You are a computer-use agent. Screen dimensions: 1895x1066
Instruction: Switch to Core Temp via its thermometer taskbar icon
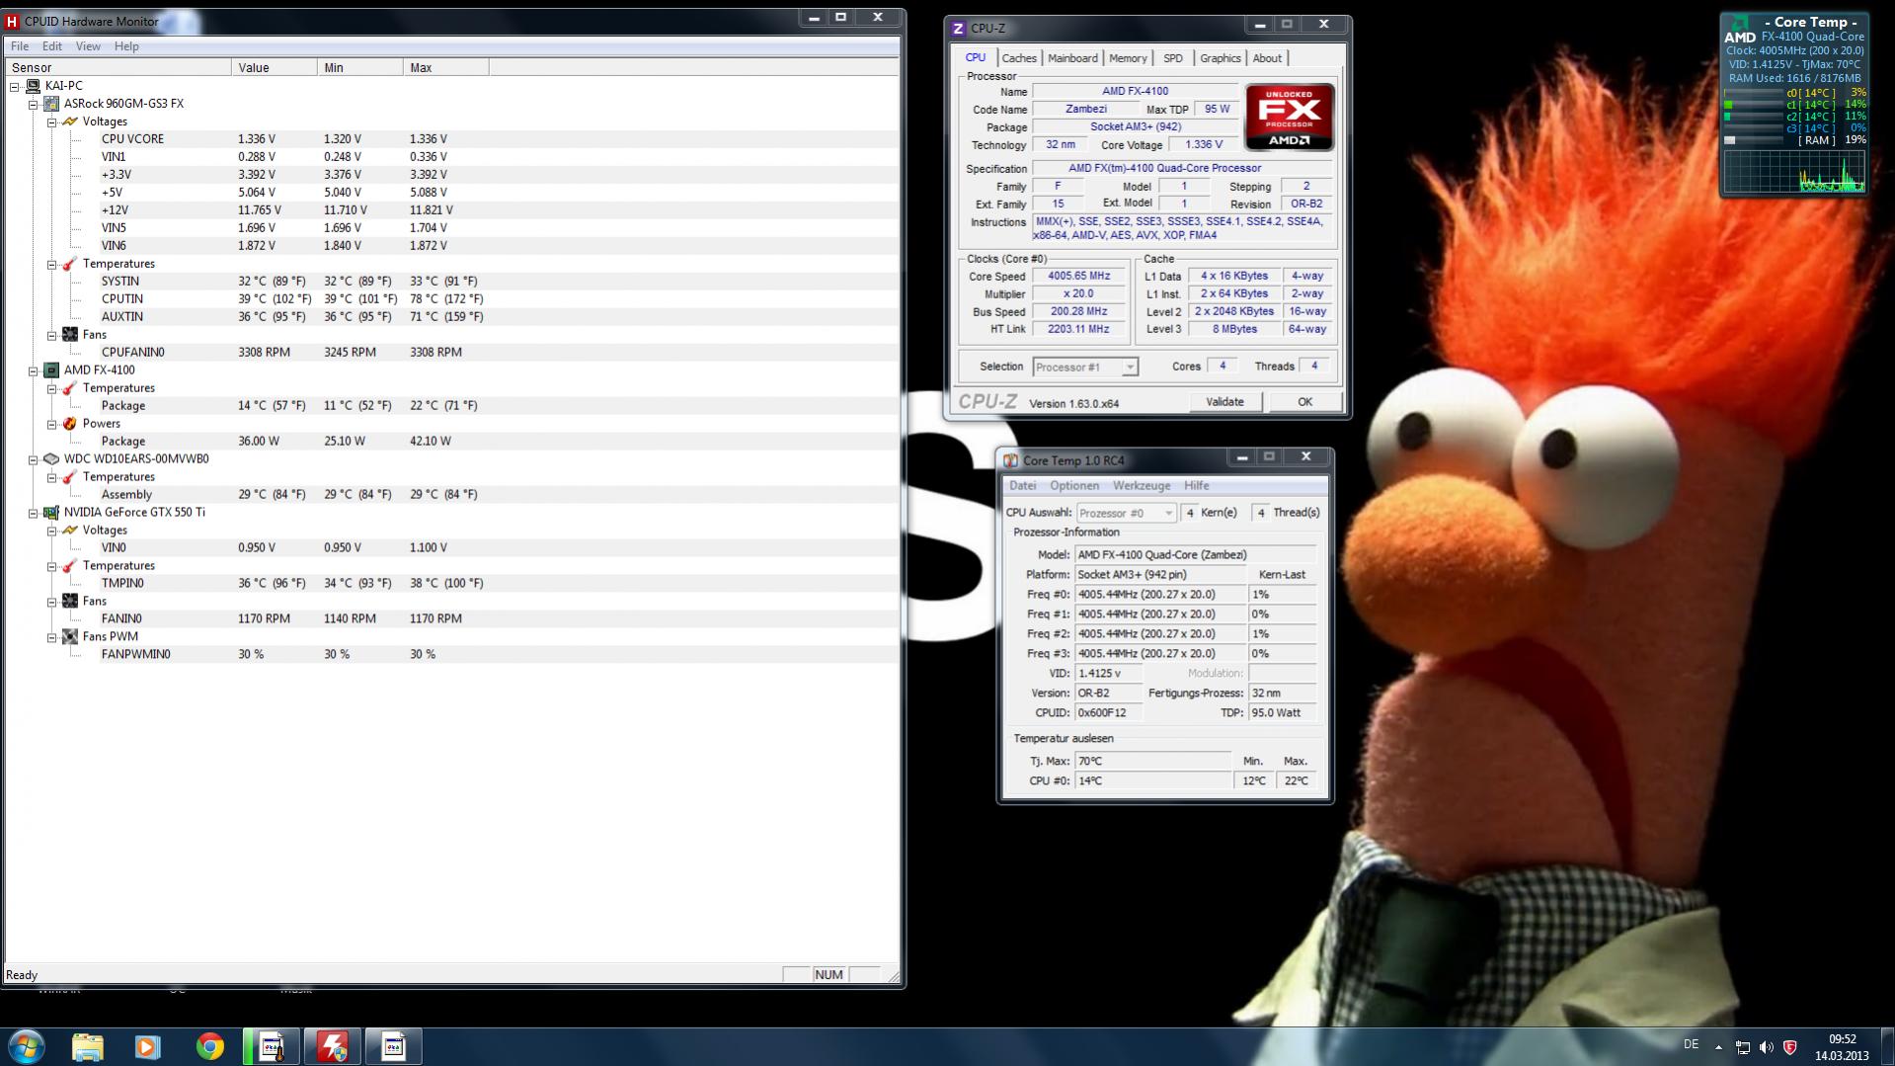(271, 1046)
